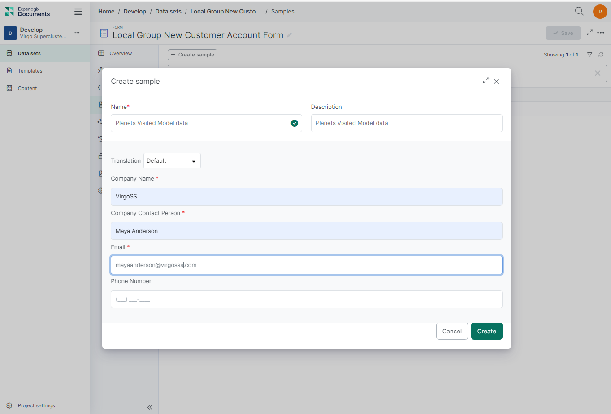Expand the Create sample dialog to fullscreen
Screen dimensions: 611x414
(x=486, y=81)
